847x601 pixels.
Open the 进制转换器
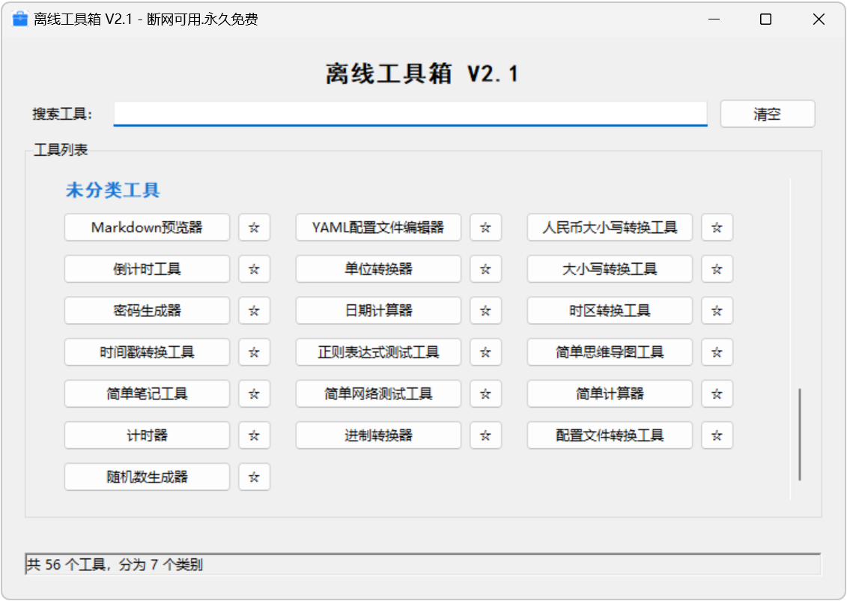pos(378,435)
